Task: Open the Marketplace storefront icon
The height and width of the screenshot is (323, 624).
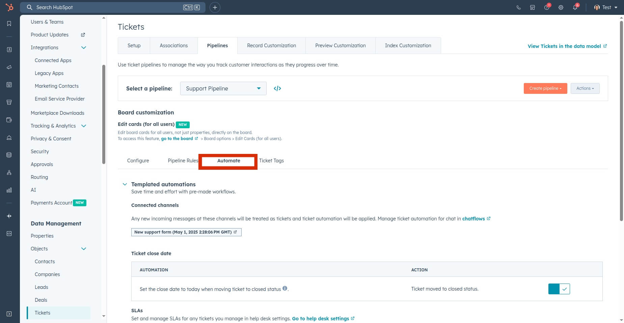Action: click(533, 7)
